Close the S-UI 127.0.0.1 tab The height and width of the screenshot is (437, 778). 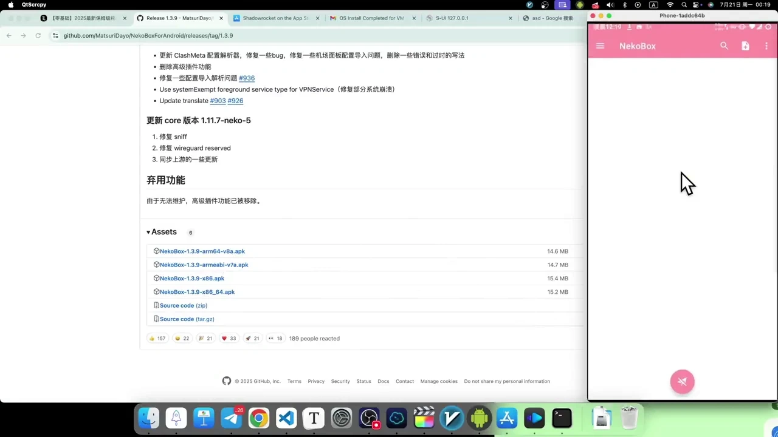coord(511,18)
